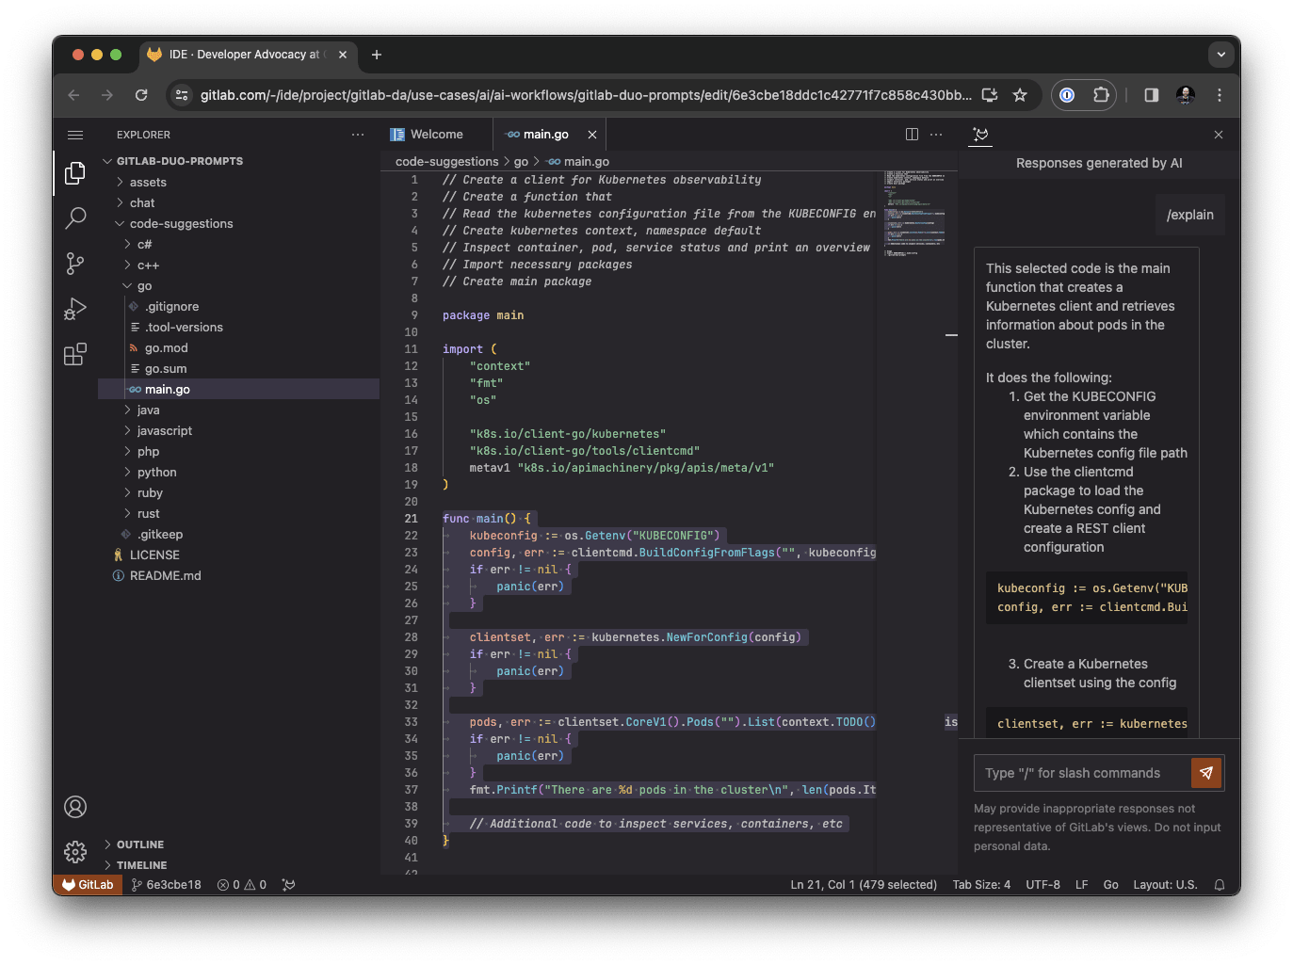Click the notifications bell in the status bar

pos(1220,884)
